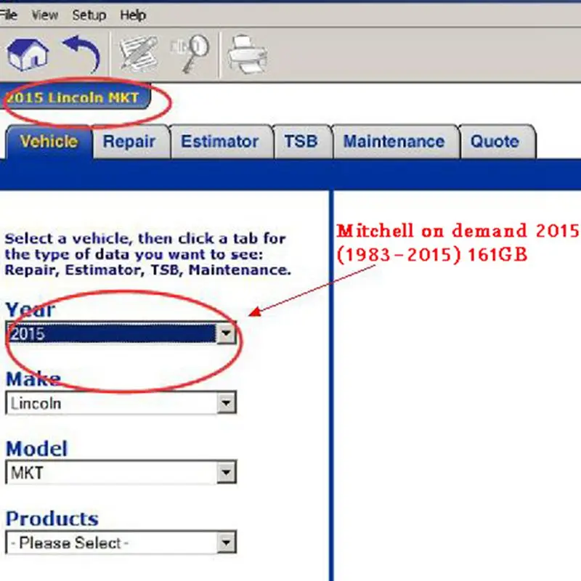Expand the Year dropdown arrow

pos(226,333)
